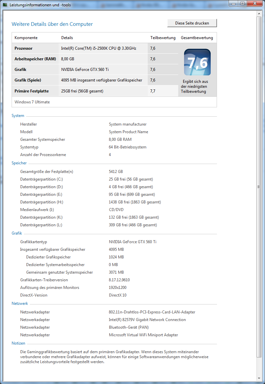Click the scrollbar up arrow
This screenshot has height=384, width=265.
click(260, 14)
